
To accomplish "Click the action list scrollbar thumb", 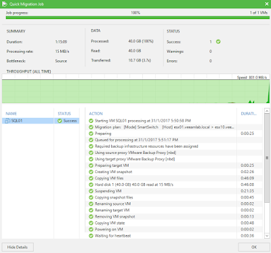I will click(x=267, y=158).
